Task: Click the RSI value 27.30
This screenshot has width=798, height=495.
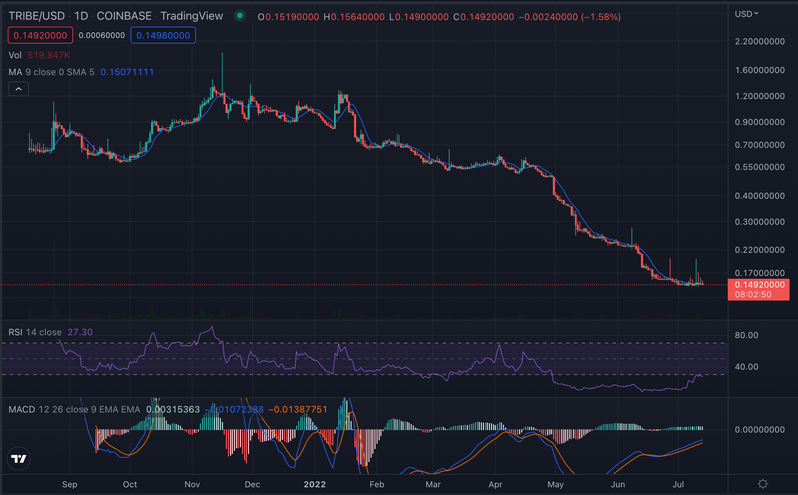Action: (x=80, y=332)
